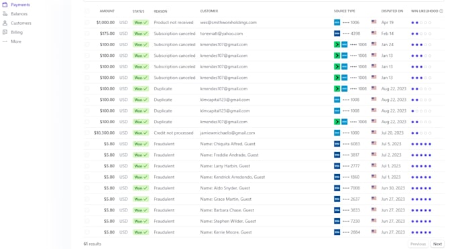
Task: Click Visa icon for card ending 2777
Action: (x=337, y=166)
